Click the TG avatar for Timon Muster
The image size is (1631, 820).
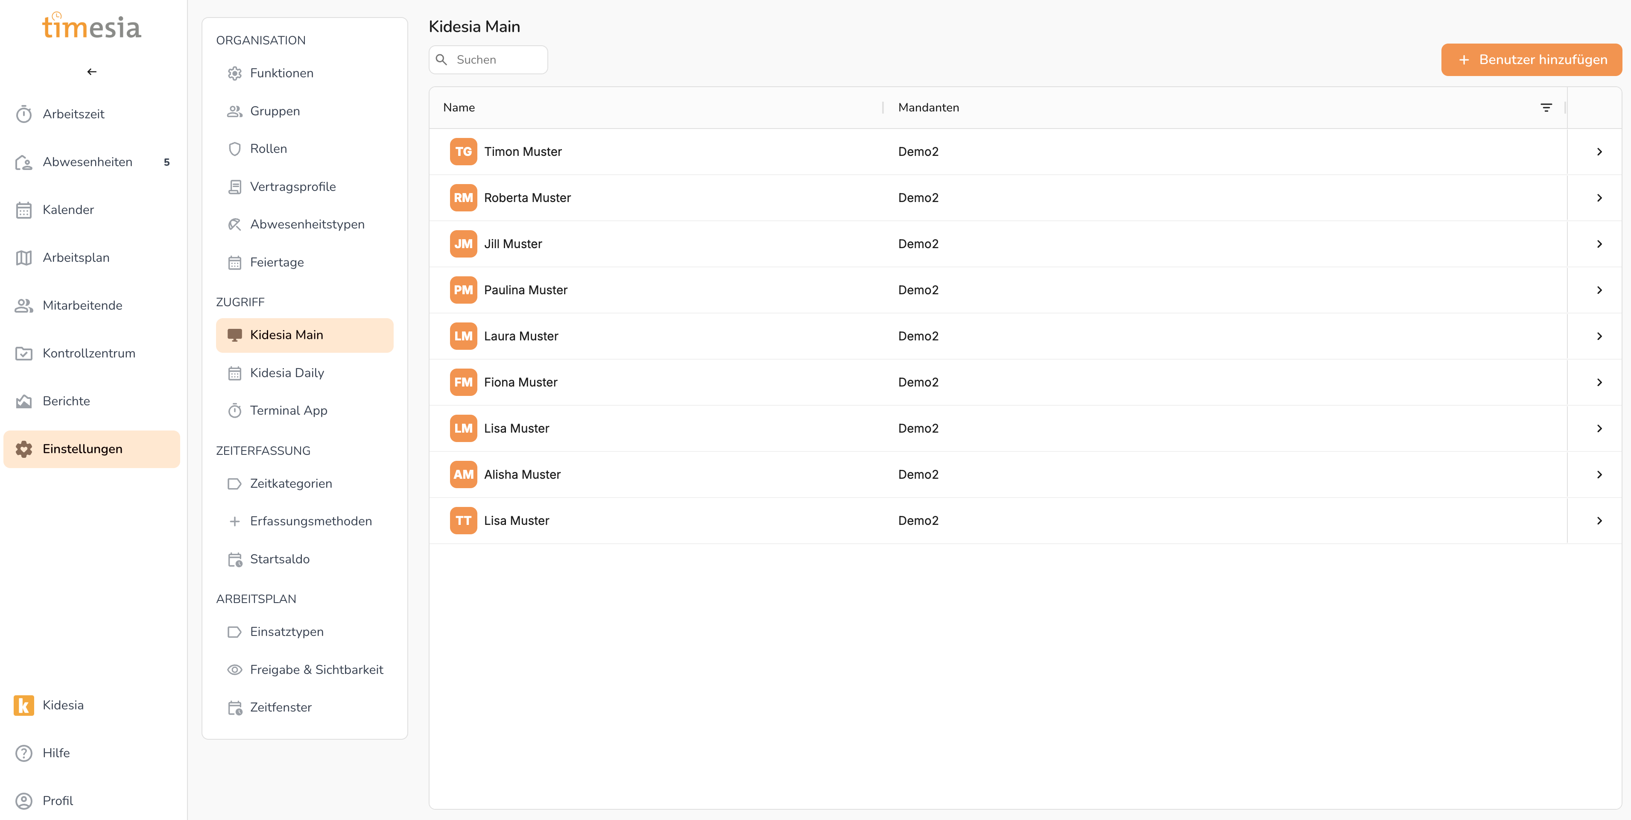[463, 152]
